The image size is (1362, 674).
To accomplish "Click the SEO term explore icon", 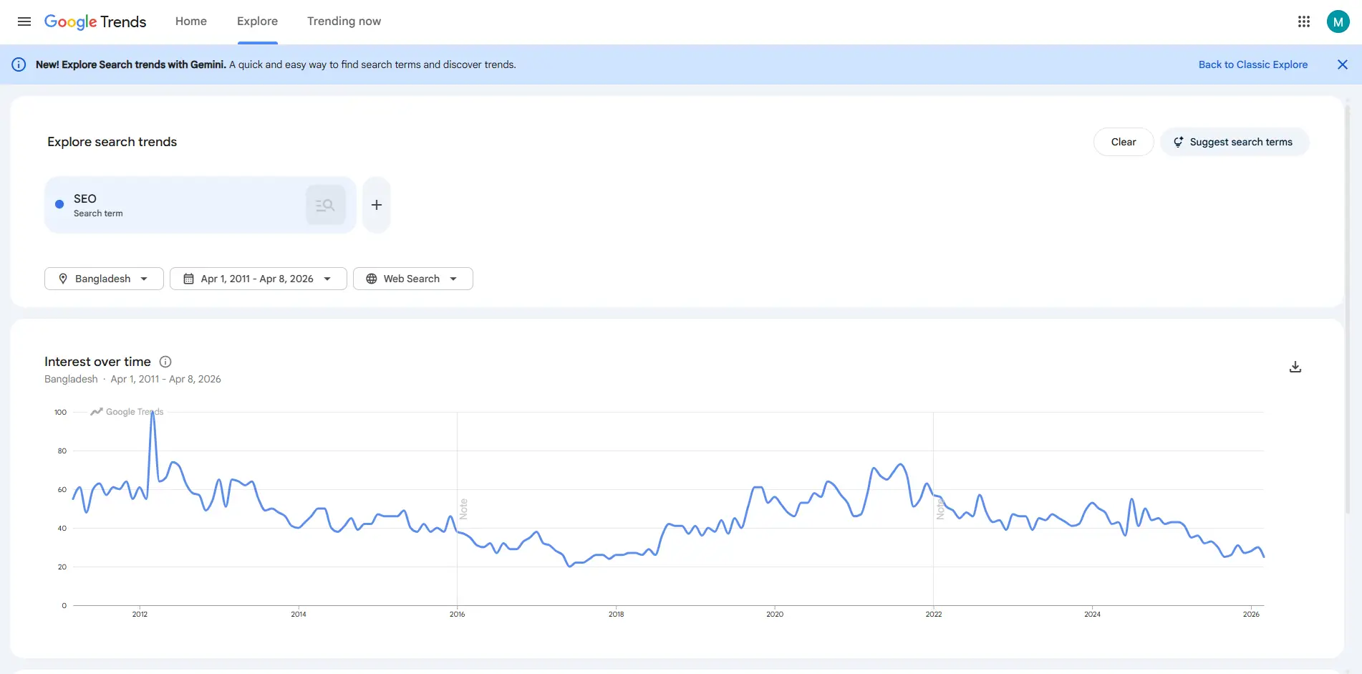I will [326, 205].
